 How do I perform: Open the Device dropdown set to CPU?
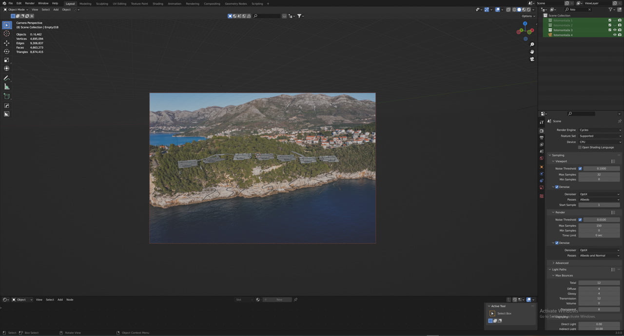[x=600, y=142]
